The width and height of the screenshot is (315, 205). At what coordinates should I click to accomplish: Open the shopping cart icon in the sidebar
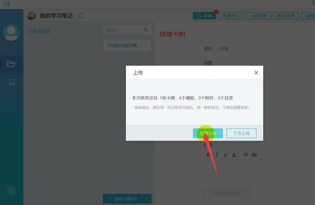pos(11,82)
